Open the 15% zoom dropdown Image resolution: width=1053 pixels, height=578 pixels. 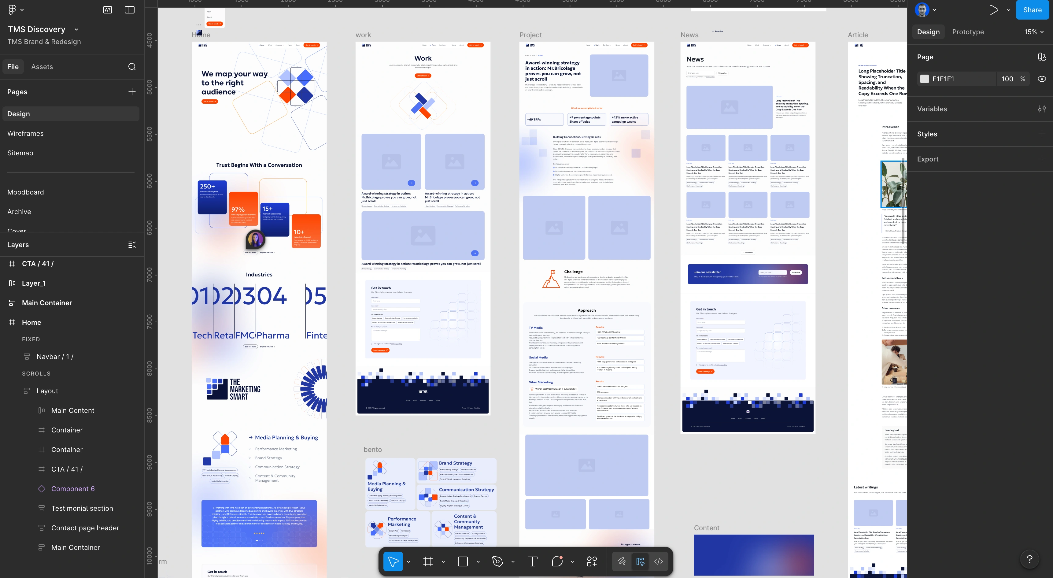click(x=1034, y=32)
